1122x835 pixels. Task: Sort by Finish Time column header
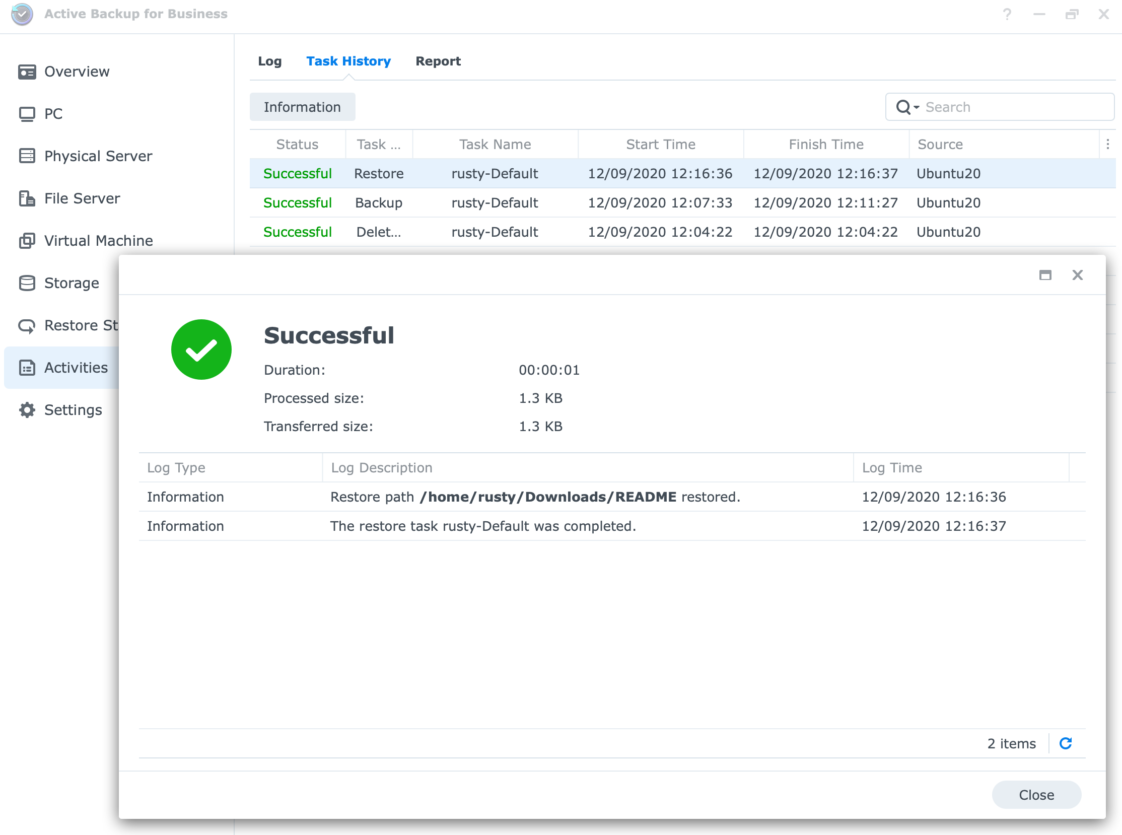[826, 144]
